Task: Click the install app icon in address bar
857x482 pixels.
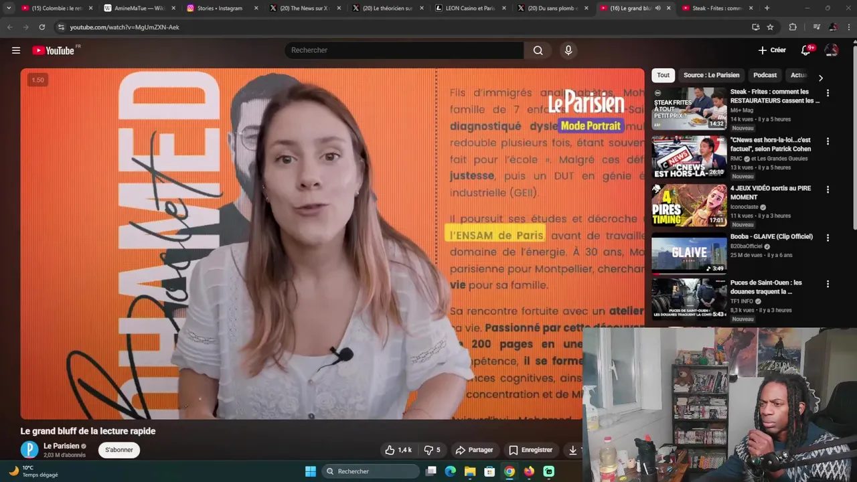Action: (755, 27)
